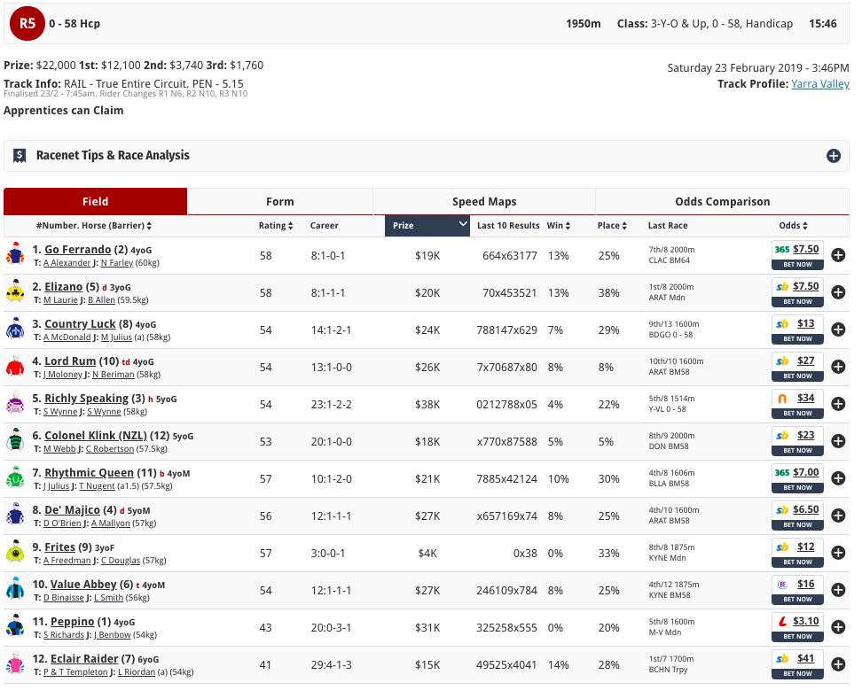The width and height of the screenshot is (862, 698).
Task: Open the Speed Maps tab
Action: tap(484, 202)
